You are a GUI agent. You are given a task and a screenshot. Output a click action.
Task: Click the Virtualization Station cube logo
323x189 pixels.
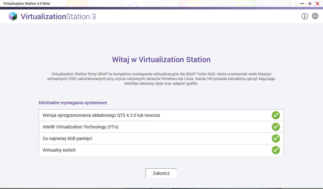13,16
